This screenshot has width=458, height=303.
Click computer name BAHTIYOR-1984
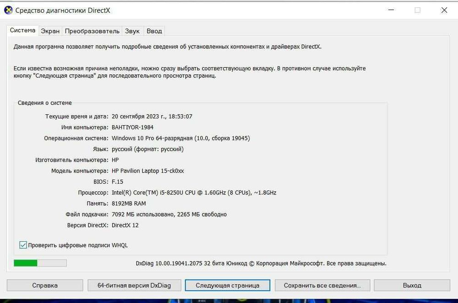pos(133,128)
